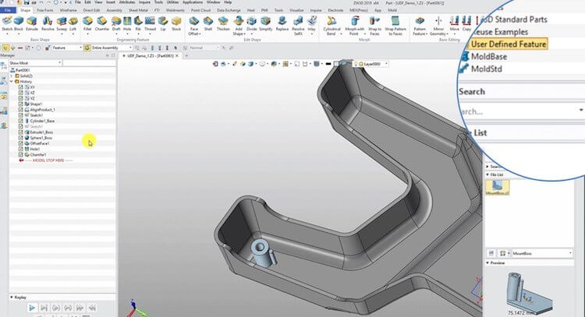The image size is (585, 317).
Task: Select User Defined Feature entry
Action: [509, 44]
